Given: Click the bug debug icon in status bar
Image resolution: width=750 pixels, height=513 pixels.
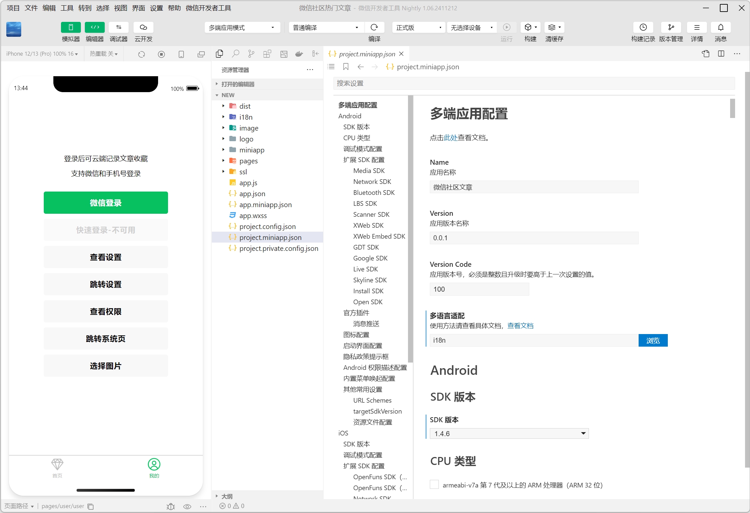Looking at the screenshot, I should tap(171, 506).
